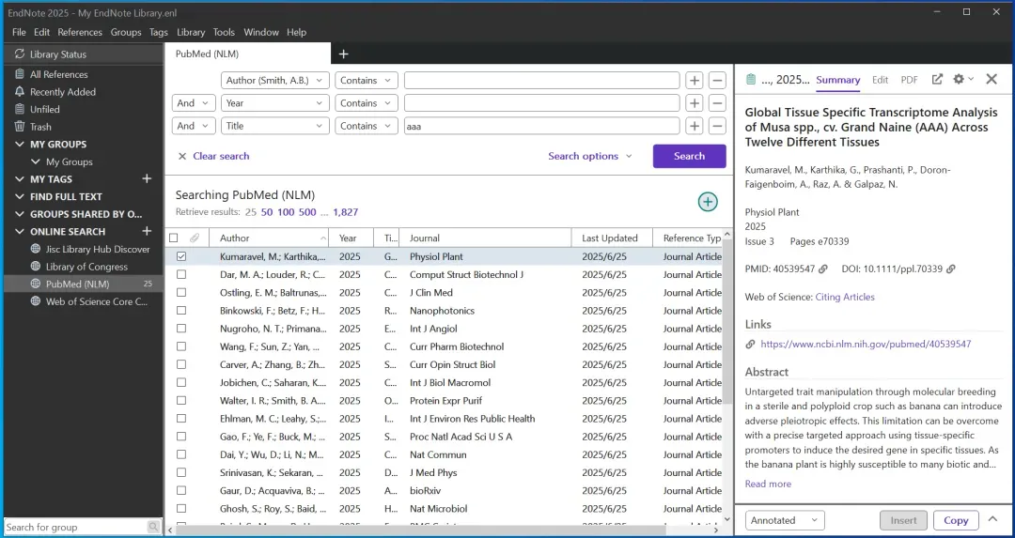Click the Year search text field
This screenshot has height=538, width=1015.
point(542,103)
